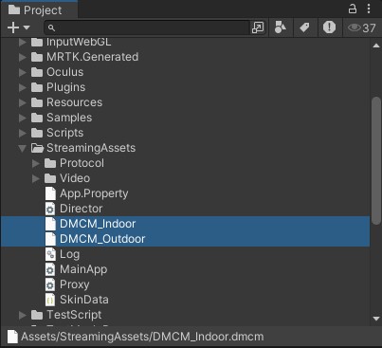Expand the Scripts folder arrow
This screenshot has height=348, width=382.
pyautogui.click(x=23, y=133)
